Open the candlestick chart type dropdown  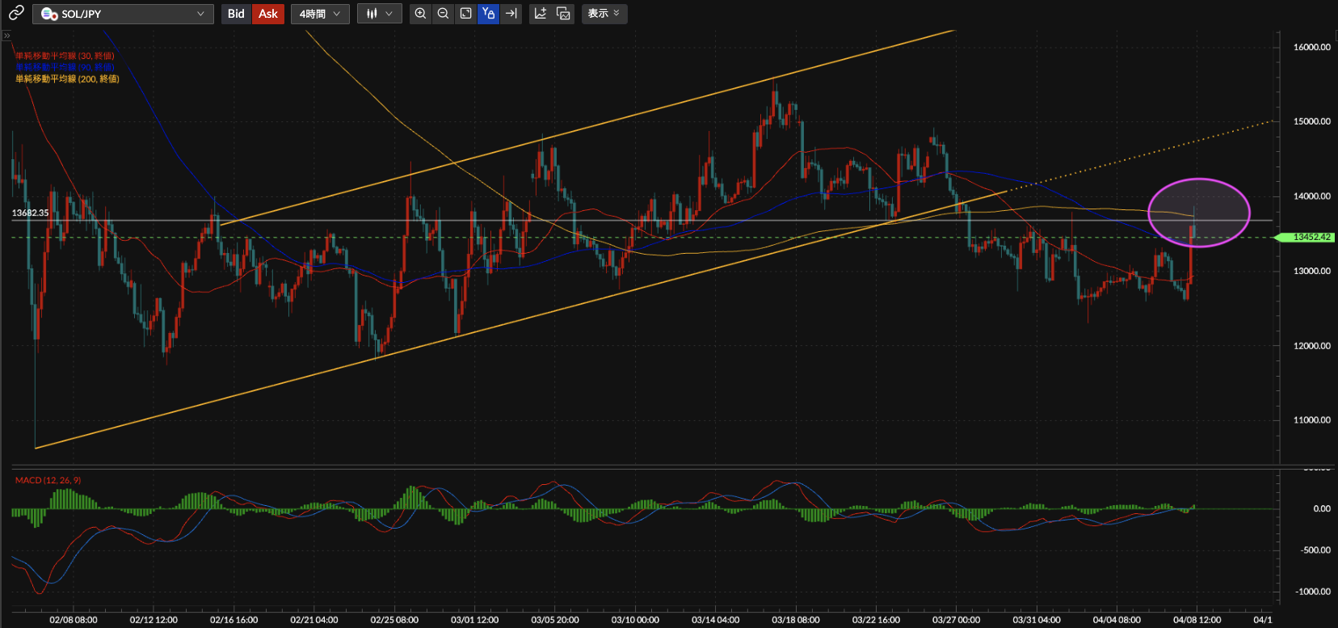tap(379, 14)
